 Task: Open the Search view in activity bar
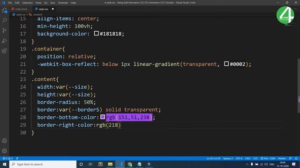[x=4, y=21]
